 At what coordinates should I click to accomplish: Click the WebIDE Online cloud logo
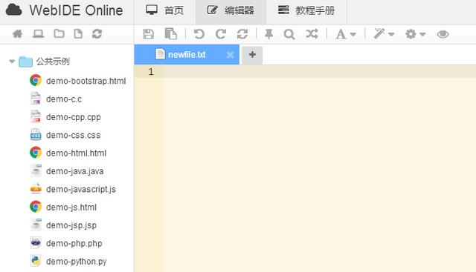(x=13, y=10)
